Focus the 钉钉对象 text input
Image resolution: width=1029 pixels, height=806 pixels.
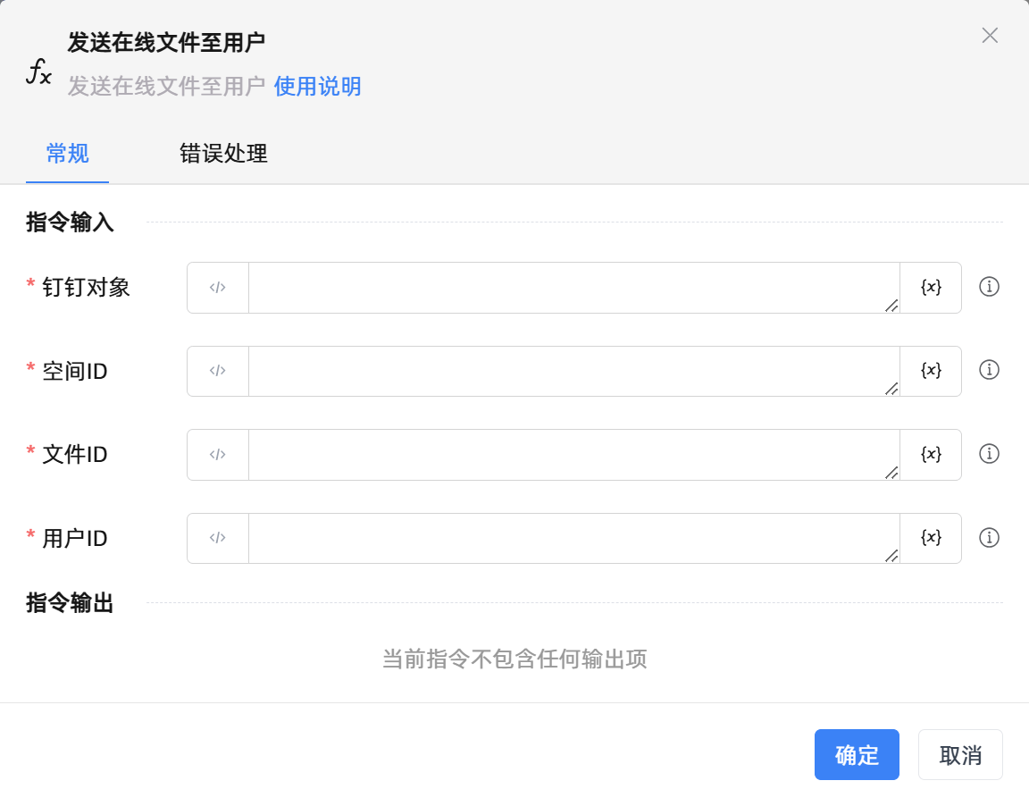click(x=573, y=287)
